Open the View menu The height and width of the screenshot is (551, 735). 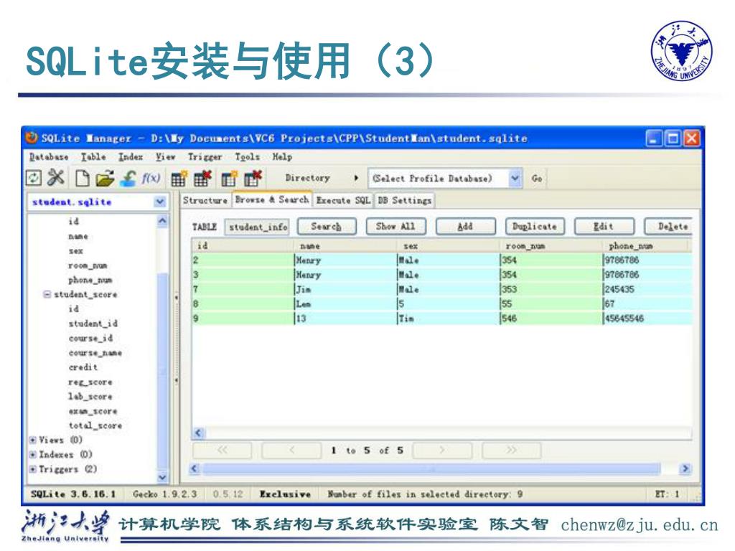click(165, 157)
